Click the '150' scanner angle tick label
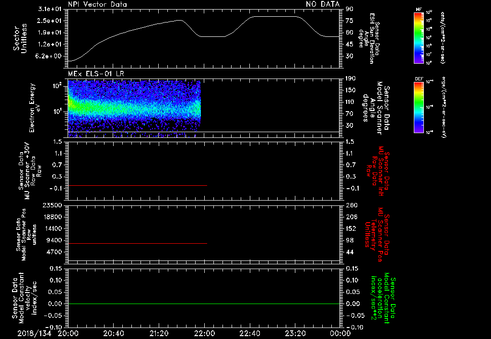491x339 pixels. [x=351, y=90]
